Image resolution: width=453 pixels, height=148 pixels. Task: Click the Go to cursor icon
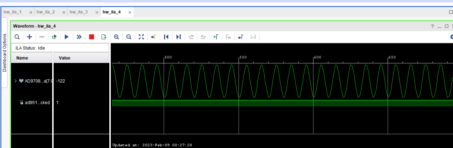coord(154,37)
